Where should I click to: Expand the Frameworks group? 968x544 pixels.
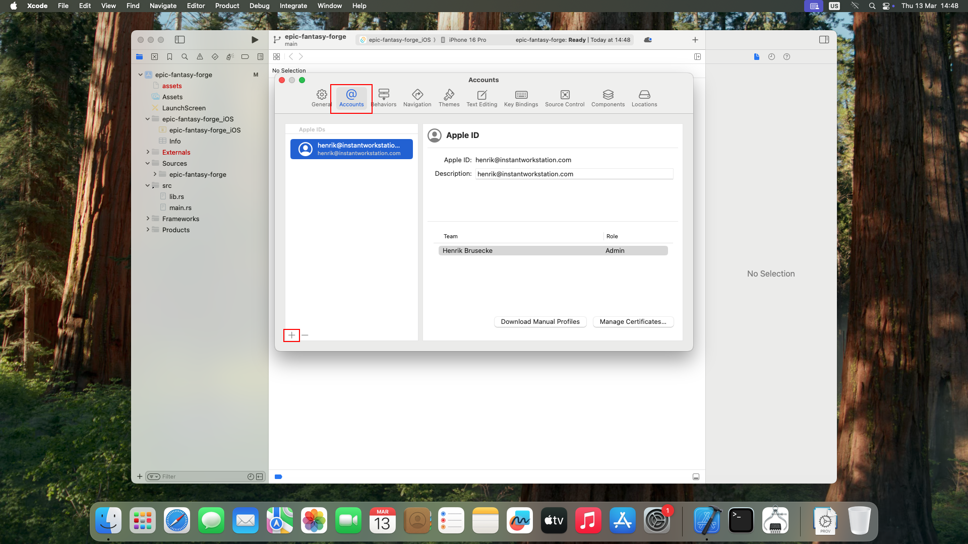pos(147,219)
